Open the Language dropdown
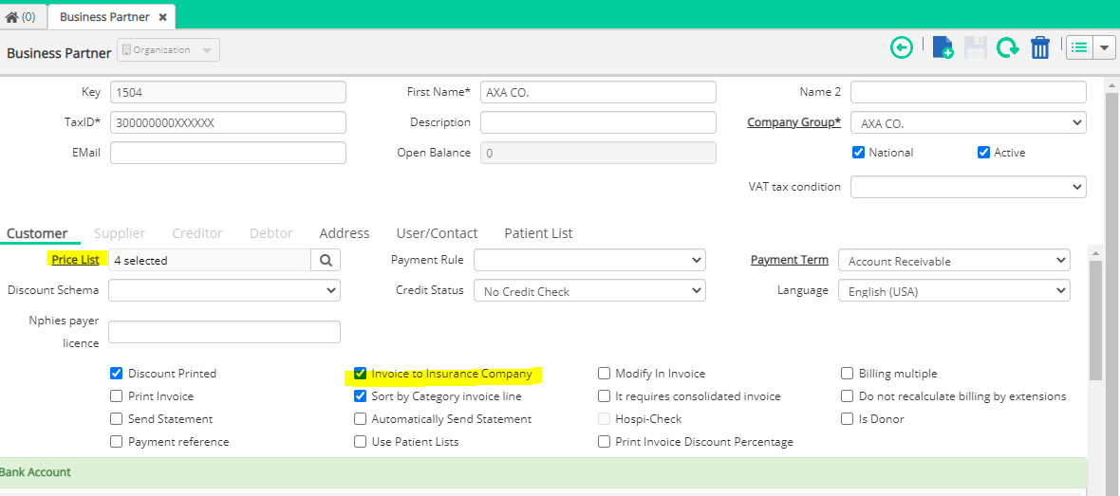The image size is (1120, 496). click(954, 290)
